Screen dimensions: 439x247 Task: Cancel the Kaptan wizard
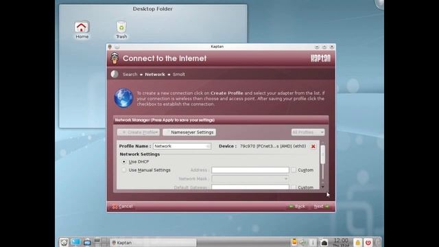(122, 207)
